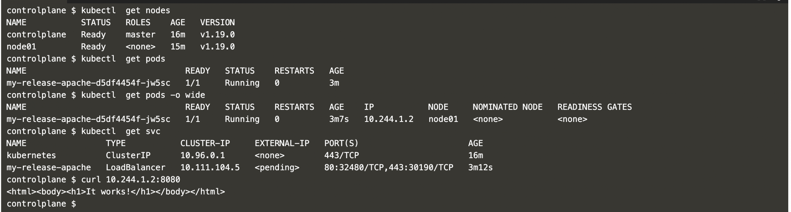Click the VERSION column header
This screenshot has height=212, width=791.
tap(217, 23)
